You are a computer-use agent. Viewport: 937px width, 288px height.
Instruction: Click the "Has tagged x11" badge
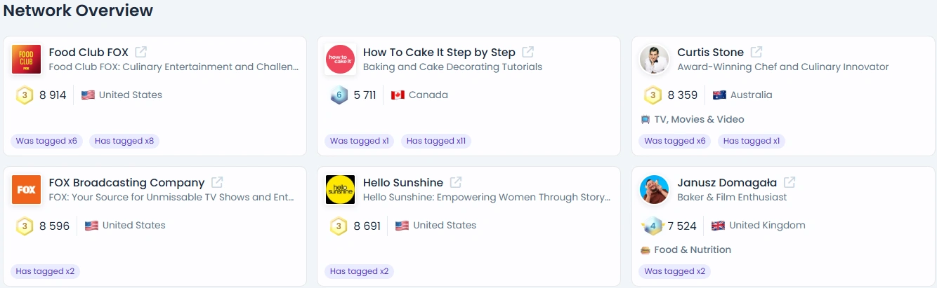click(x=436, y=141)
